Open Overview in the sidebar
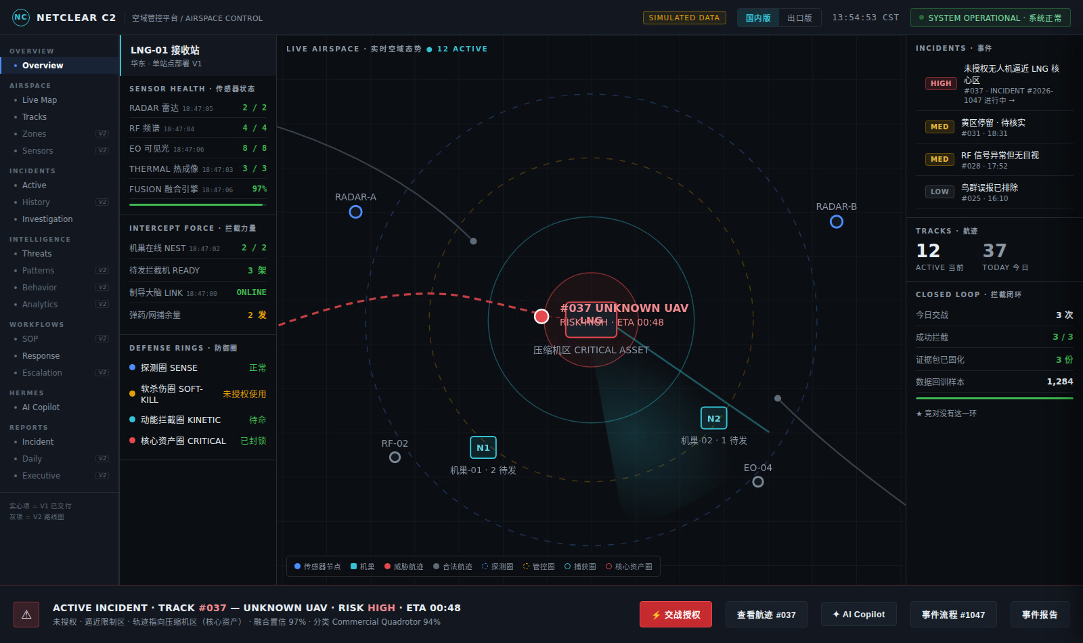Viewport: 1083px width, 643px height. pos(60,66)
